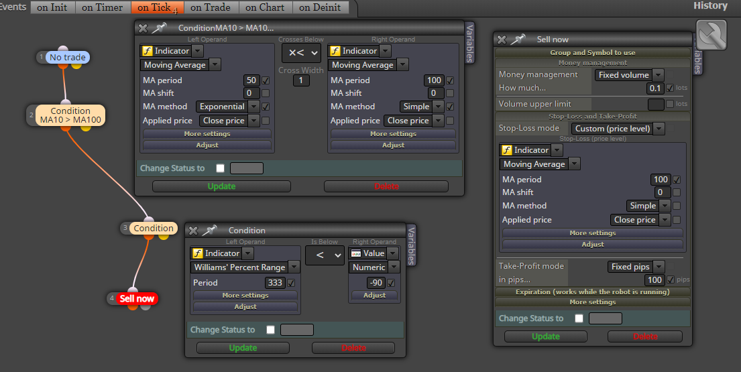Edit the Take-Profit pips value 100 field
741x372 pixels.
pyautogui.click(x=654, y=280)
